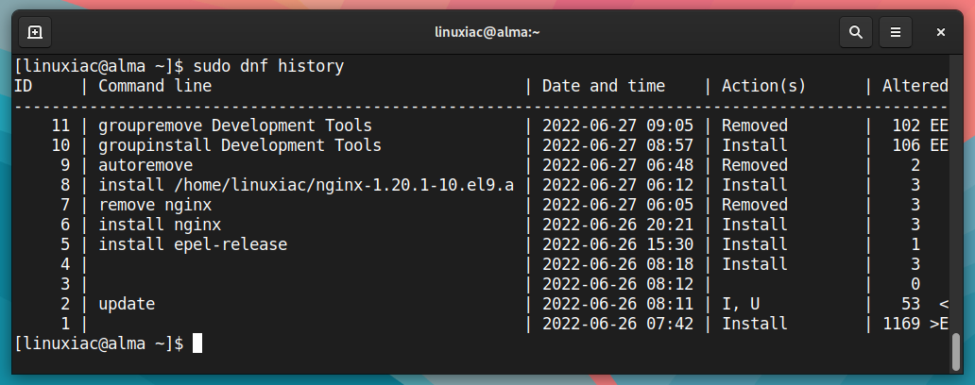
Task: Click the Command line column header
Action: tap(155, 86)
